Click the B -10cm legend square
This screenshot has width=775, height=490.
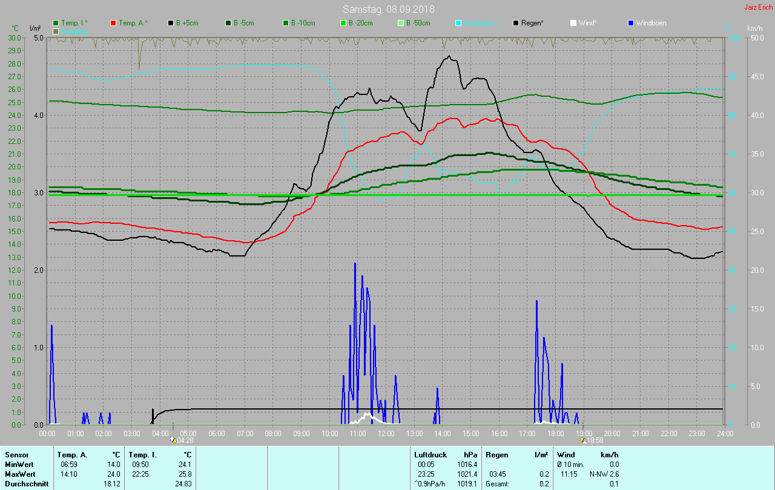tap(286, 23)
